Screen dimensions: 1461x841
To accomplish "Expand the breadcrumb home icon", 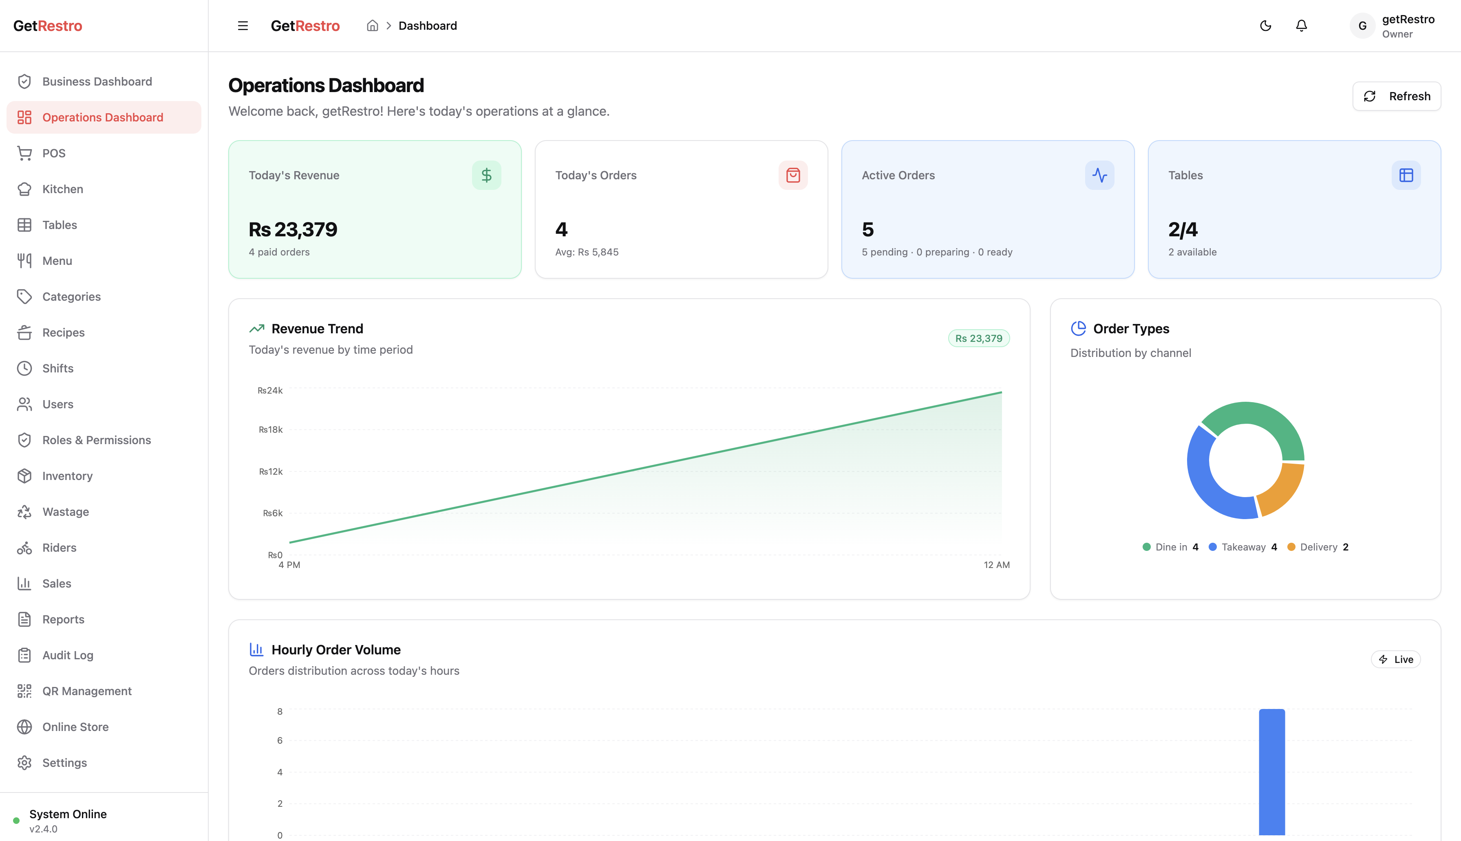I will pos(373,25).
